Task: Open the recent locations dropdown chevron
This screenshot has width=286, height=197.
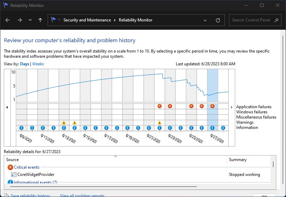Action: 30,20
